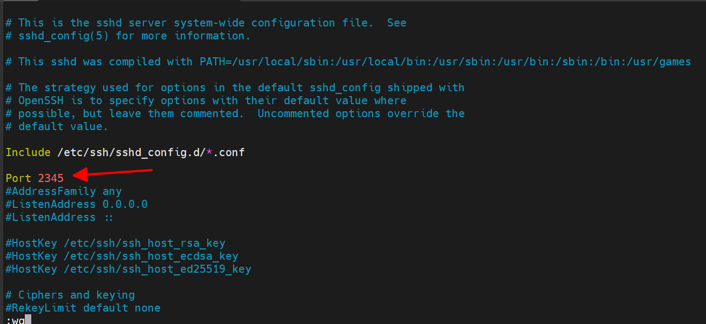Click the block cursor after :wq
The width and height of the screenshot is (706, 324).
pos(29,320)
